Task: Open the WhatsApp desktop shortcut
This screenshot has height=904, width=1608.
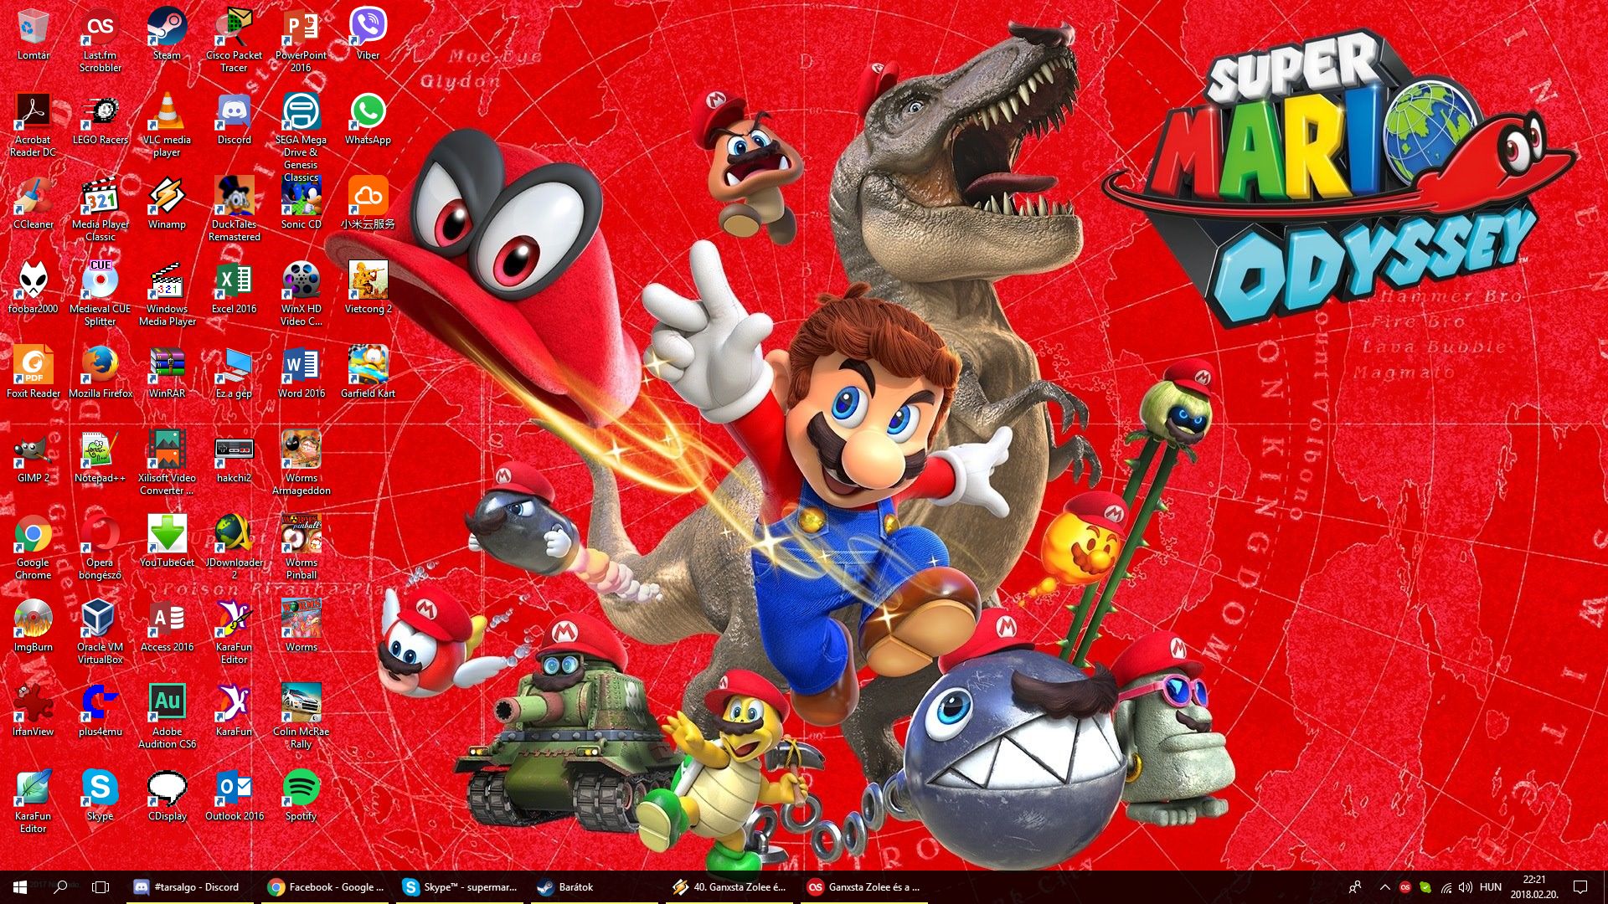Action: point(368,112)
